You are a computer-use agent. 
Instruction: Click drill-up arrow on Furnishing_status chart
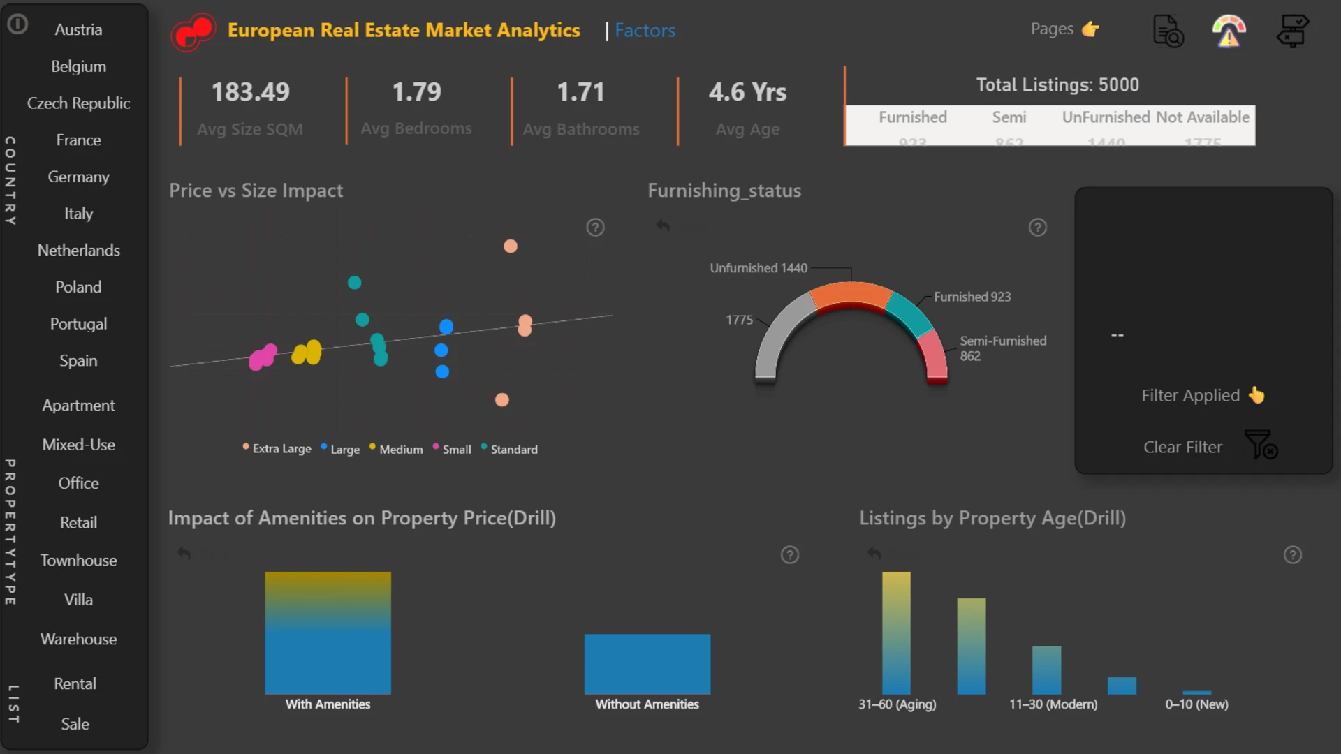[663, 226]
